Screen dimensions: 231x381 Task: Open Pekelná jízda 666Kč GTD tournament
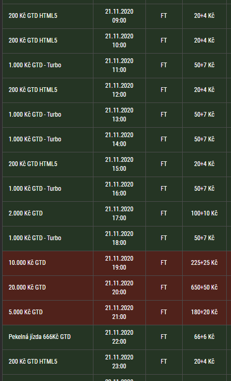coord(39,337)
